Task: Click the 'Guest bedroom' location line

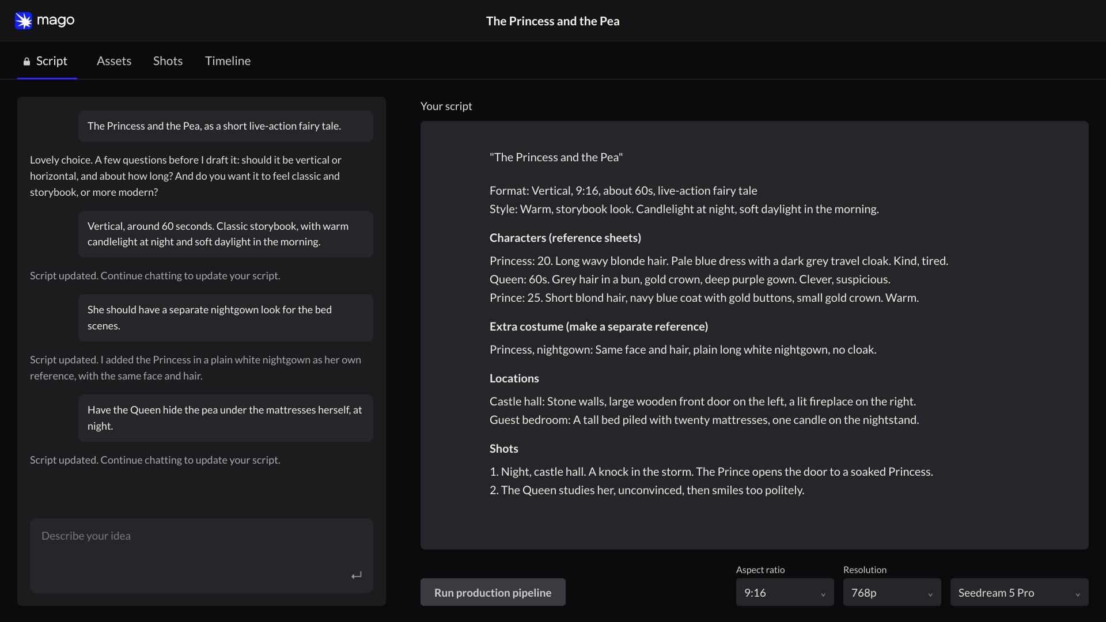Action: pos(704,420)
